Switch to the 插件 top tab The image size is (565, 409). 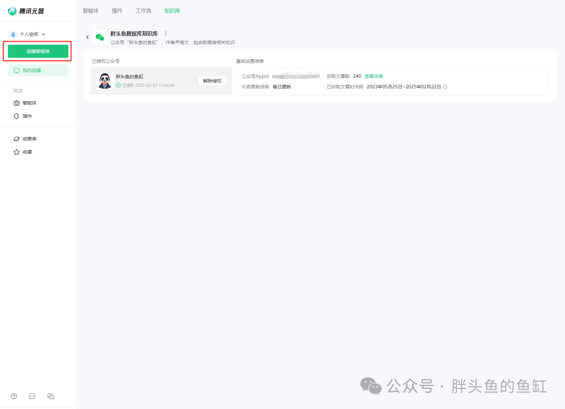coord(117,11)
